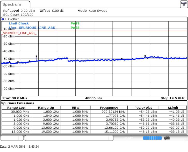
Task: Click the small status field at bottom left
Action: (x=12, y=138)
